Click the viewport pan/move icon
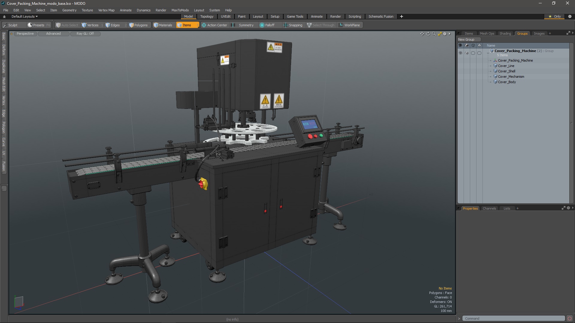The width and height of the screenshot is (575, 323). click(x=422, y=34)
